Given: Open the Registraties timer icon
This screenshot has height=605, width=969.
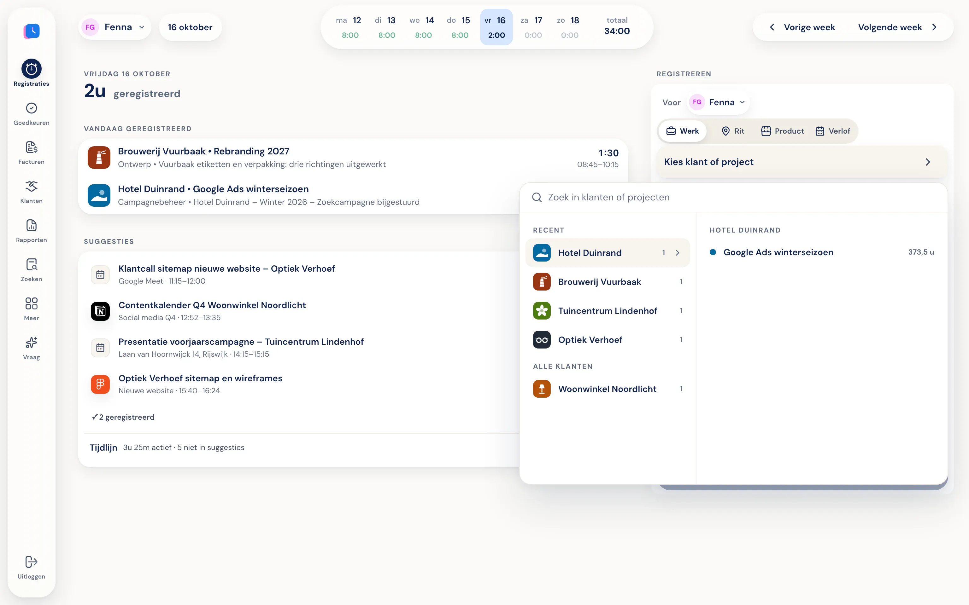Looking at the screenshot, I should (31, 69).
